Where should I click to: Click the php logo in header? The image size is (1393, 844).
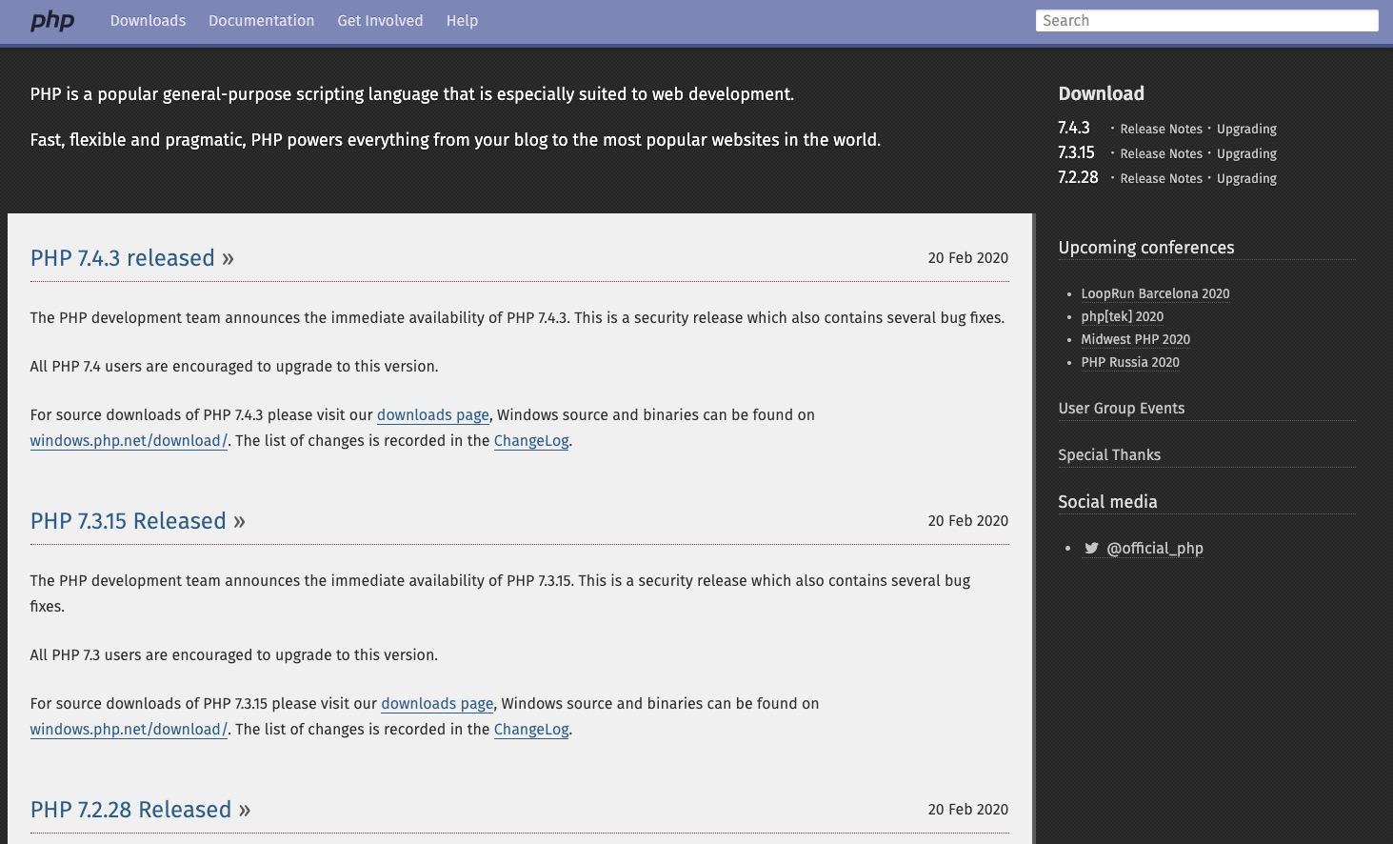(x=52, y=20)
